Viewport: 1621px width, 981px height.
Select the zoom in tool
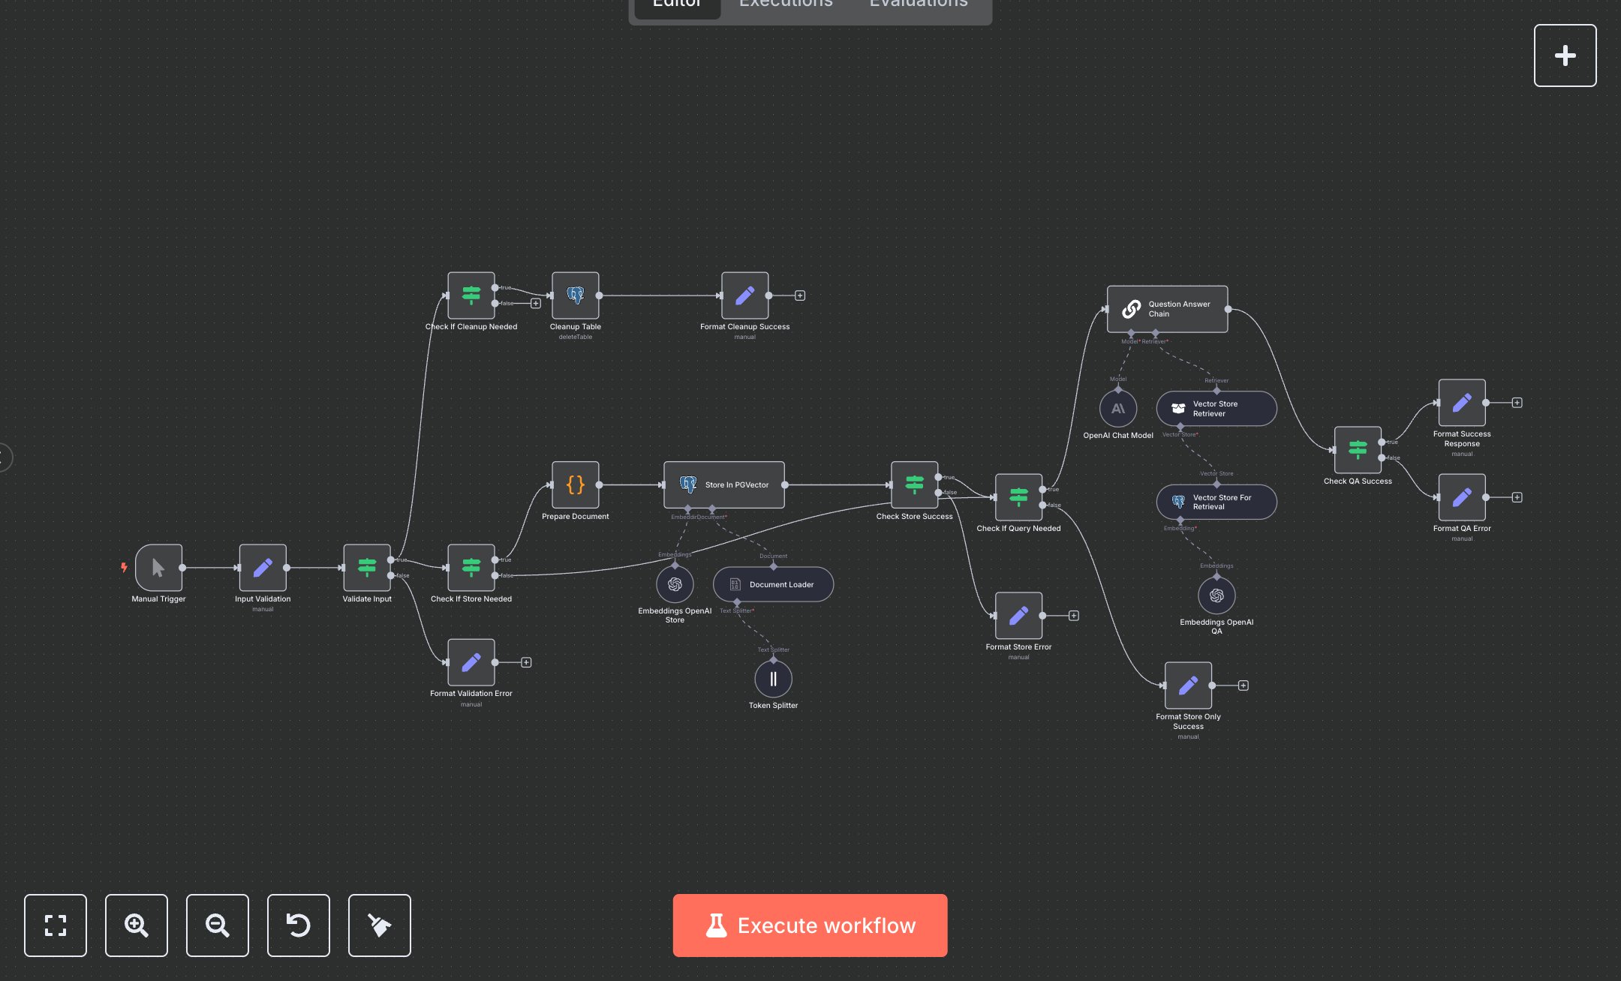pos(136,925)
